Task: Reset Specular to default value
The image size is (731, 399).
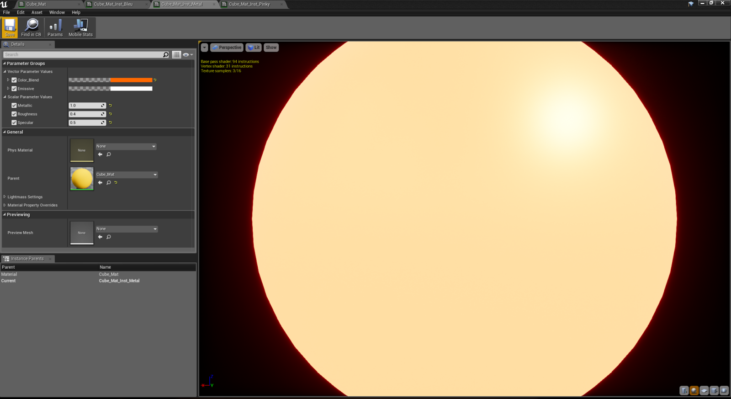Action: (x=110, y=122)
